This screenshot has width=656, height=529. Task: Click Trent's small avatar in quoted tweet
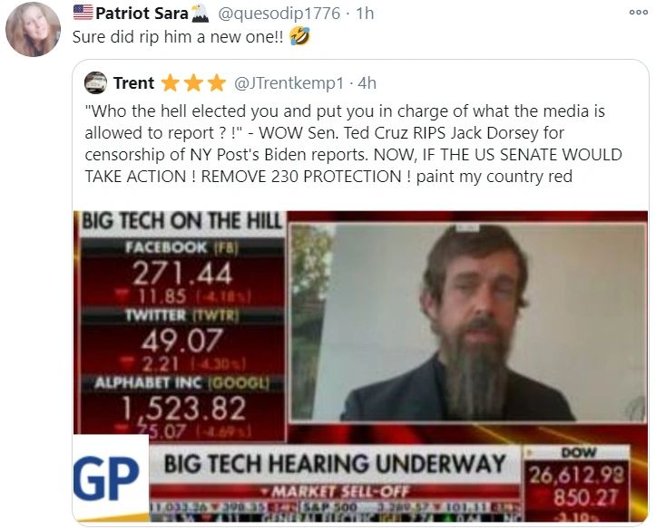click(96, 82)
